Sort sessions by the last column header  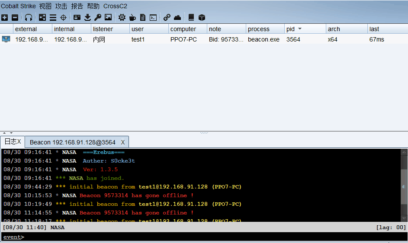click(388, 29)
